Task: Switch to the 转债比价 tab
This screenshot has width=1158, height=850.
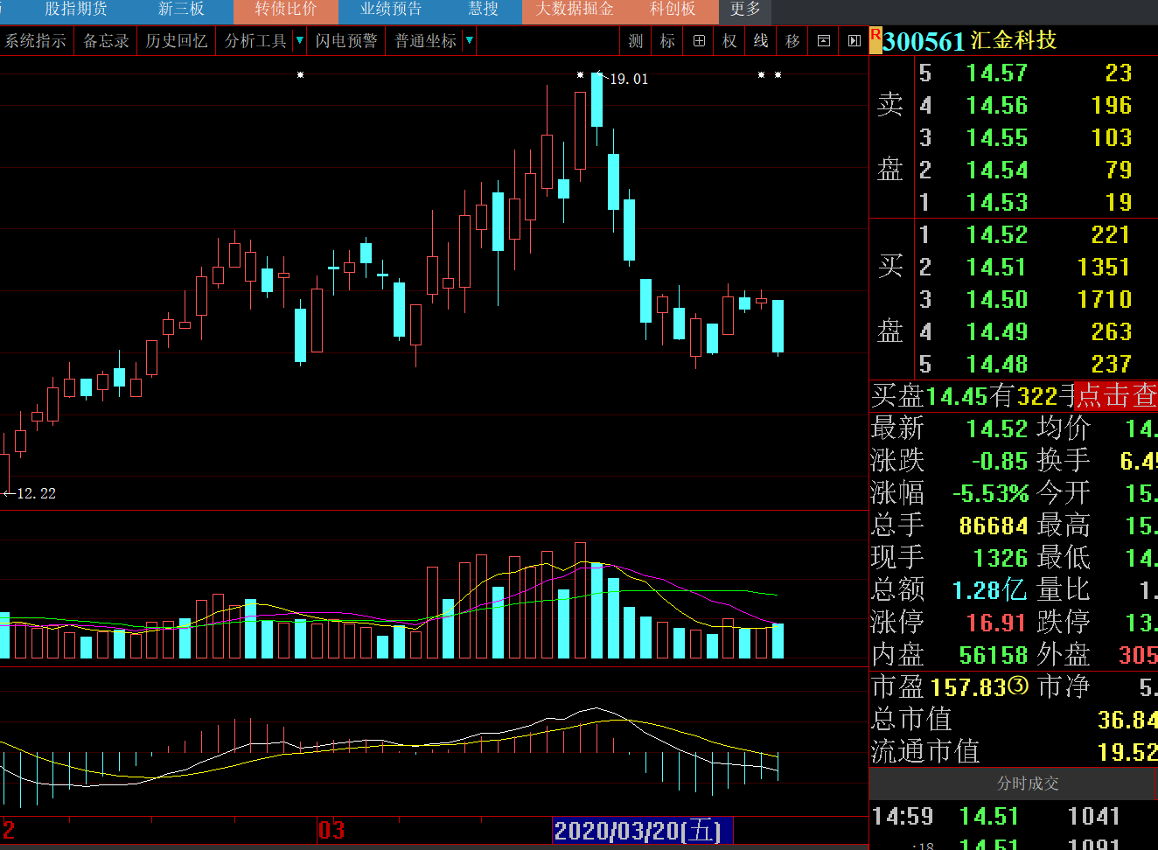Action: [286, 10]
